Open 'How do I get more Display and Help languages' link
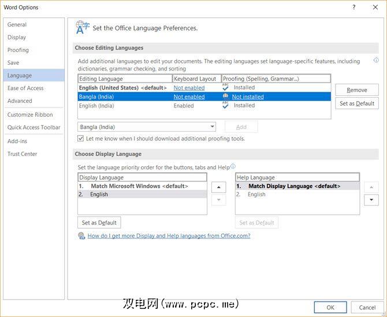The height and width of the screenshot is (317, 387). (169, 236)
